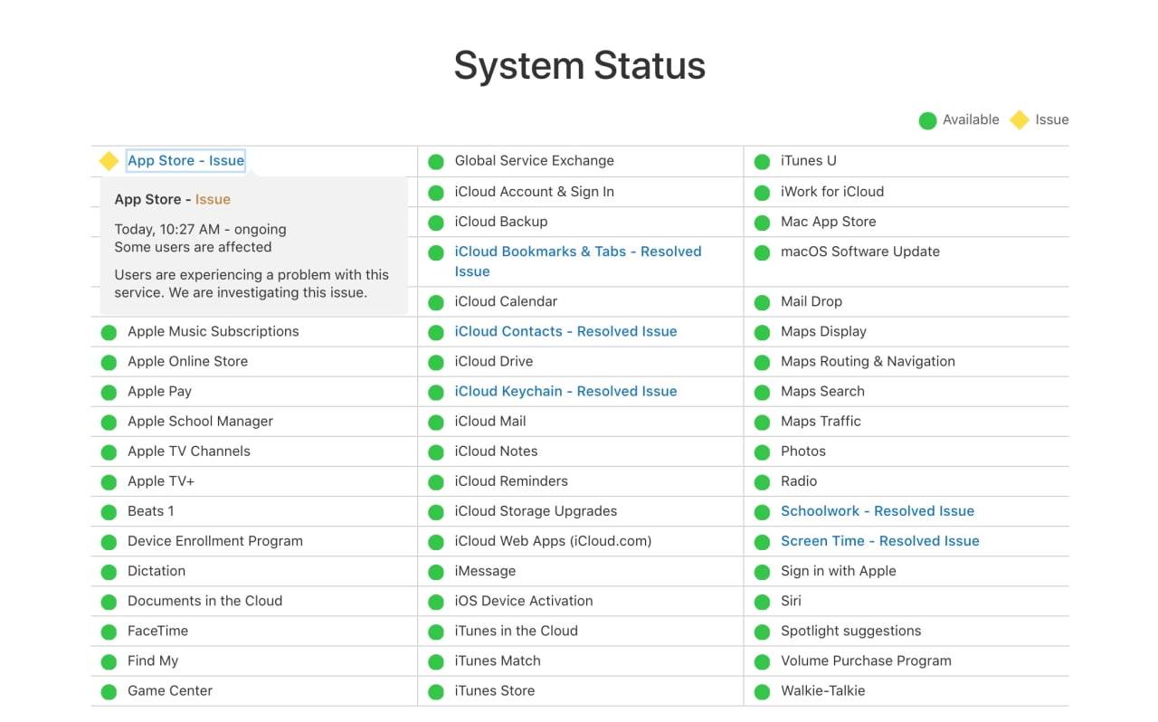Click the green status dot beside iCloud Backup
The width and height of the screenshot is (1158, 722).
coord(436,223)
